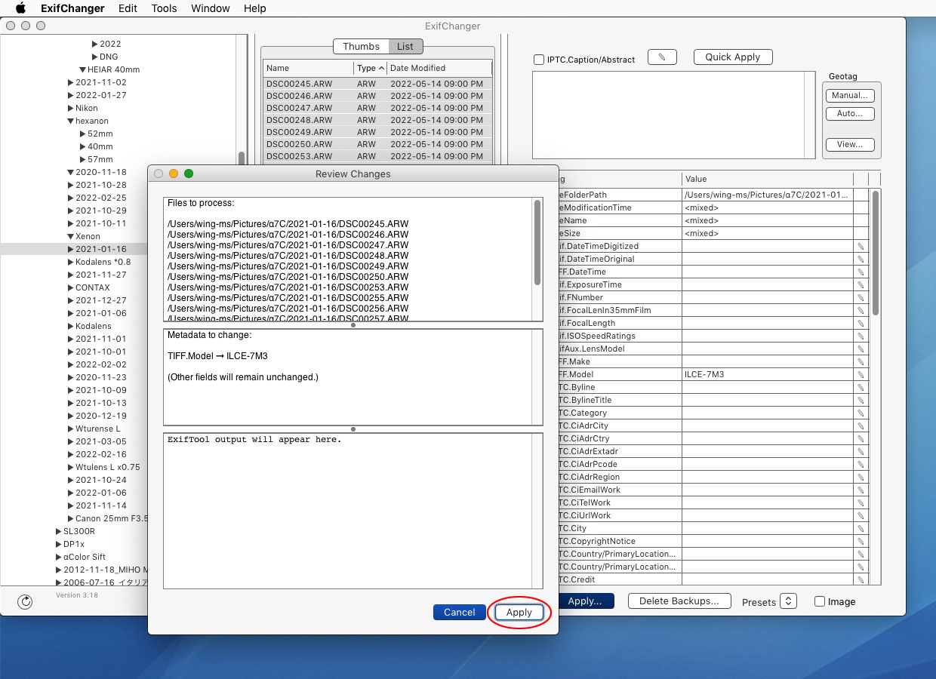Viewport: 936px width, 679px height.
Task: Click the edit pencil for the DateTimeOriginal row
Action: [x=860, y=259]
